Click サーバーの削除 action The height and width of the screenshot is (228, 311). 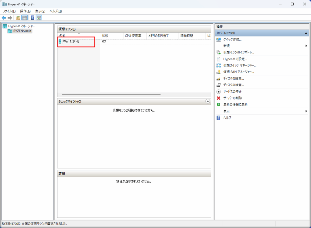pos(233,98)
